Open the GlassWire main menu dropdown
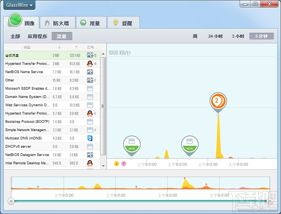 [x=19, y=5]
